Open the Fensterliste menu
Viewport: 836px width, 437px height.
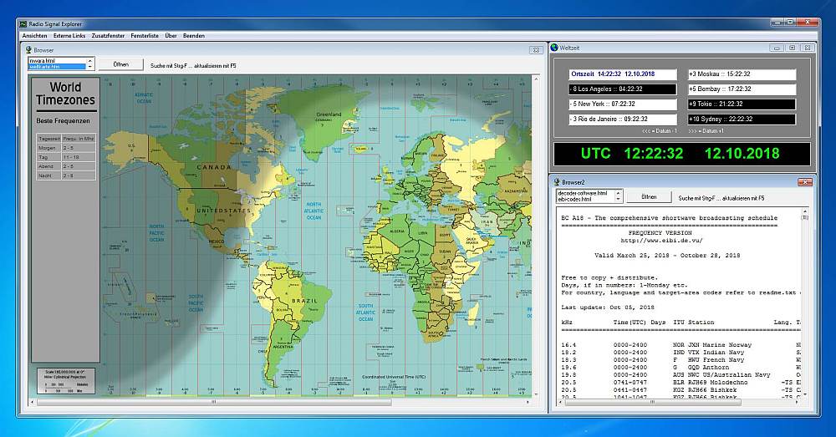(145, 36)
